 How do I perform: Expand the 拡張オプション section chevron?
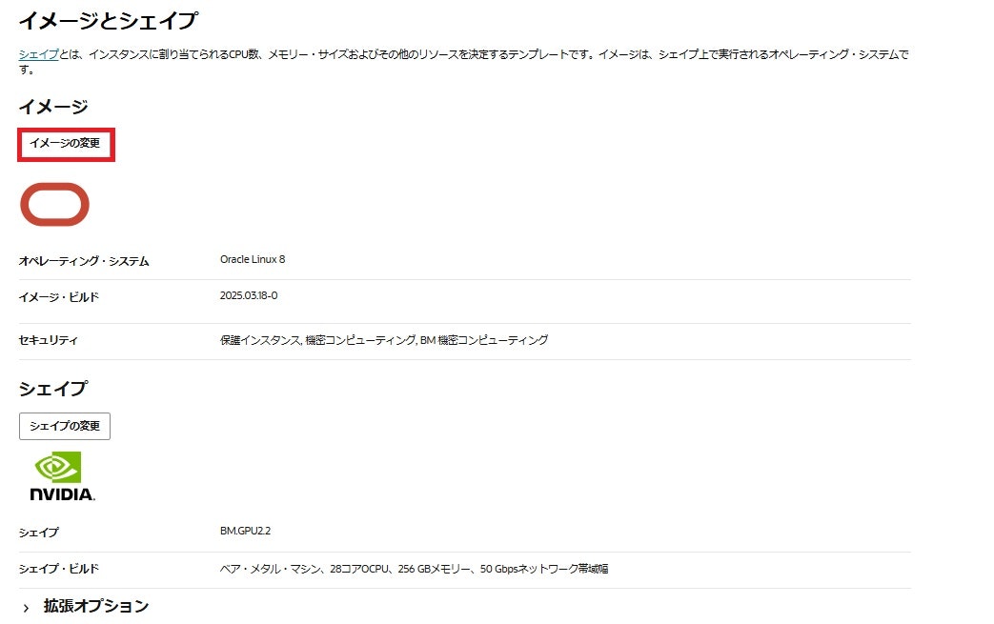coord(26,608)
